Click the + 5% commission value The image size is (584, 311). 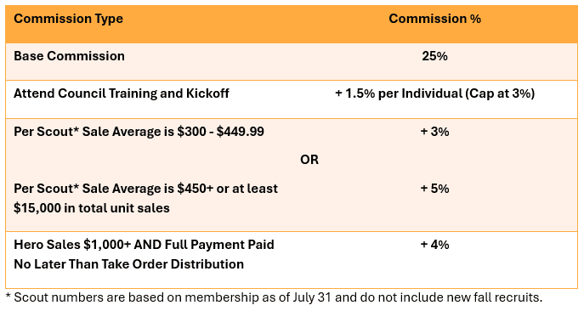pyautogui.click(x=434, y=189)
